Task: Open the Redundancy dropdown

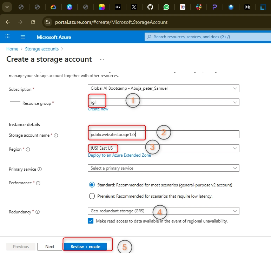Action: [x=163, y=211]
